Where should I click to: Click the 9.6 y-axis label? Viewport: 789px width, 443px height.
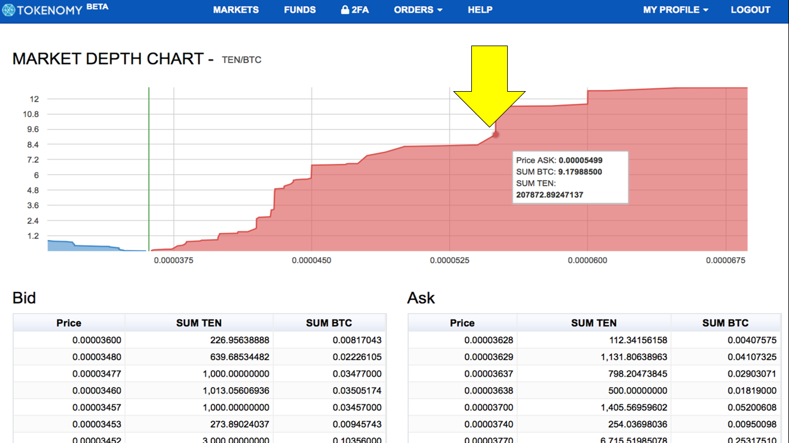[33, 129]
